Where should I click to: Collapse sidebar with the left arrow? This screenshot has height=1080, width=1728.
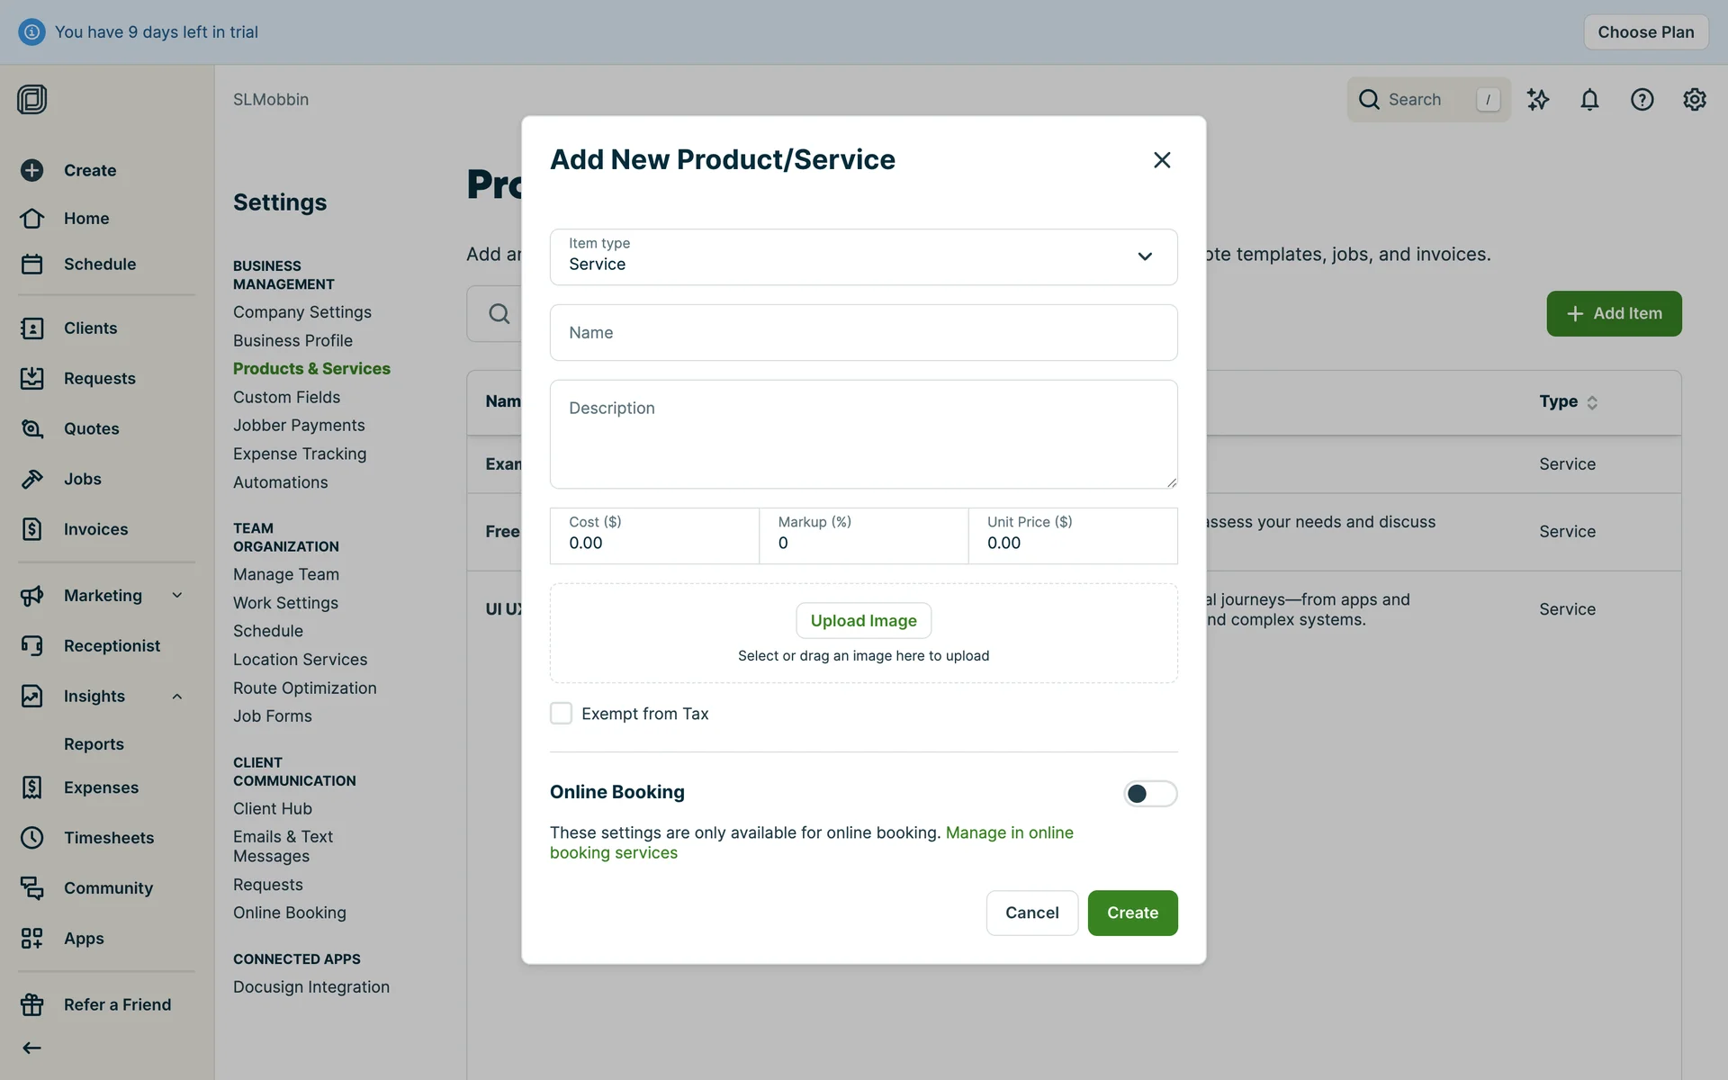point(32,1048)
